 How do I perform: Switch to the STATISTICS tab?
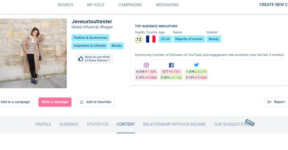[98, 124]
